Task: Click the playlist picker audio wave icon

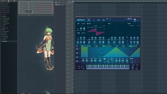Action: click(x=59, y=2)
